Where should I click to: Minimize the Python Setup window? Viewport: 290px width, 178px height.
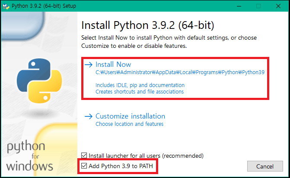(239, 6)
